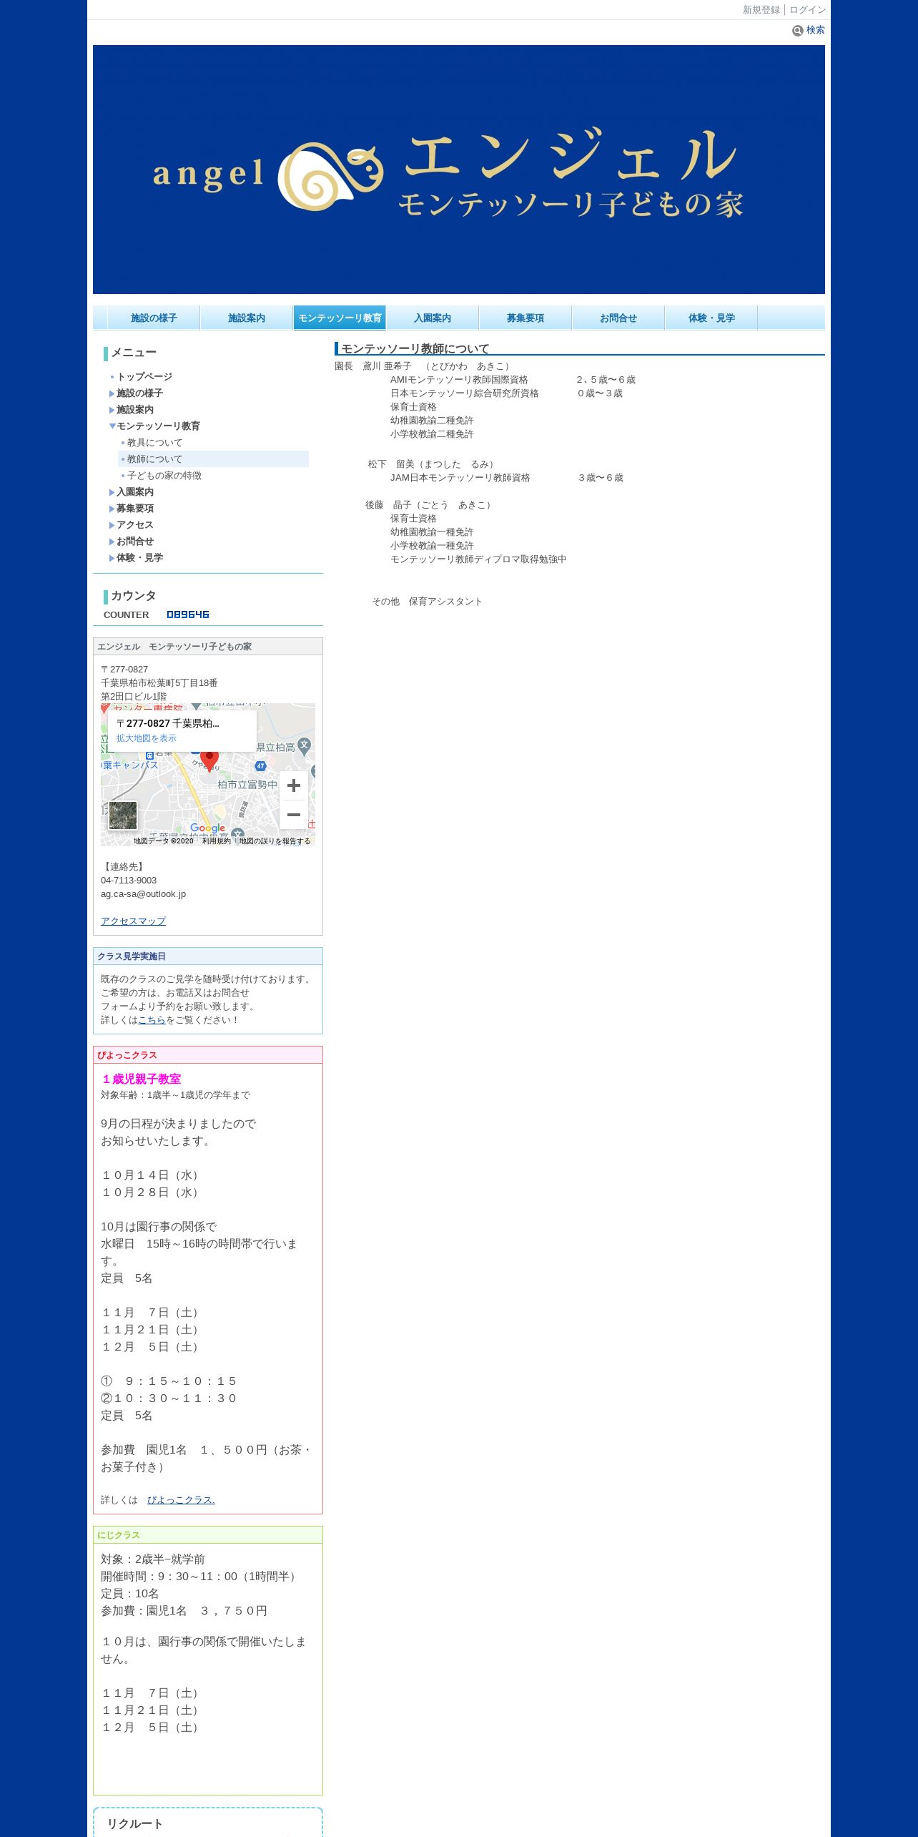Viewport: 918px width, 1837px height.
Task: Expand 体験・見学 arrow in side menu
Action: click(x=112, y=558)
